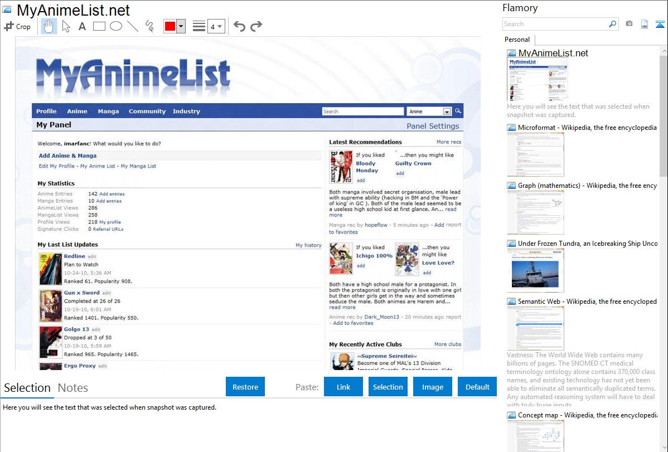The width and height of the screenshot is (668, 452).
Task: Open the Graph (mathematics) snapshot thumbnail
Action: point(535,212)
